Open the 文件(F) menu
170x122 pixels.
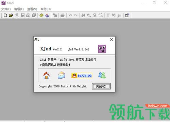pyautogui.click(x=6, y=9)
